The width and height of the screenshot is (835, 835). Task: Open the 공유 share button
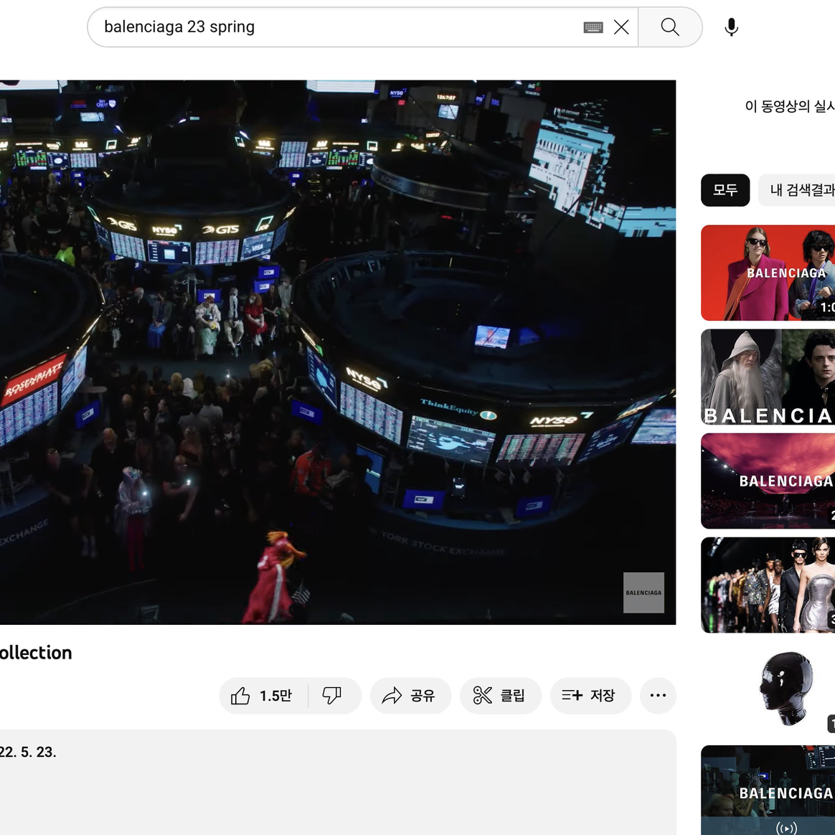pyautogui.click(x=410, y=696)
